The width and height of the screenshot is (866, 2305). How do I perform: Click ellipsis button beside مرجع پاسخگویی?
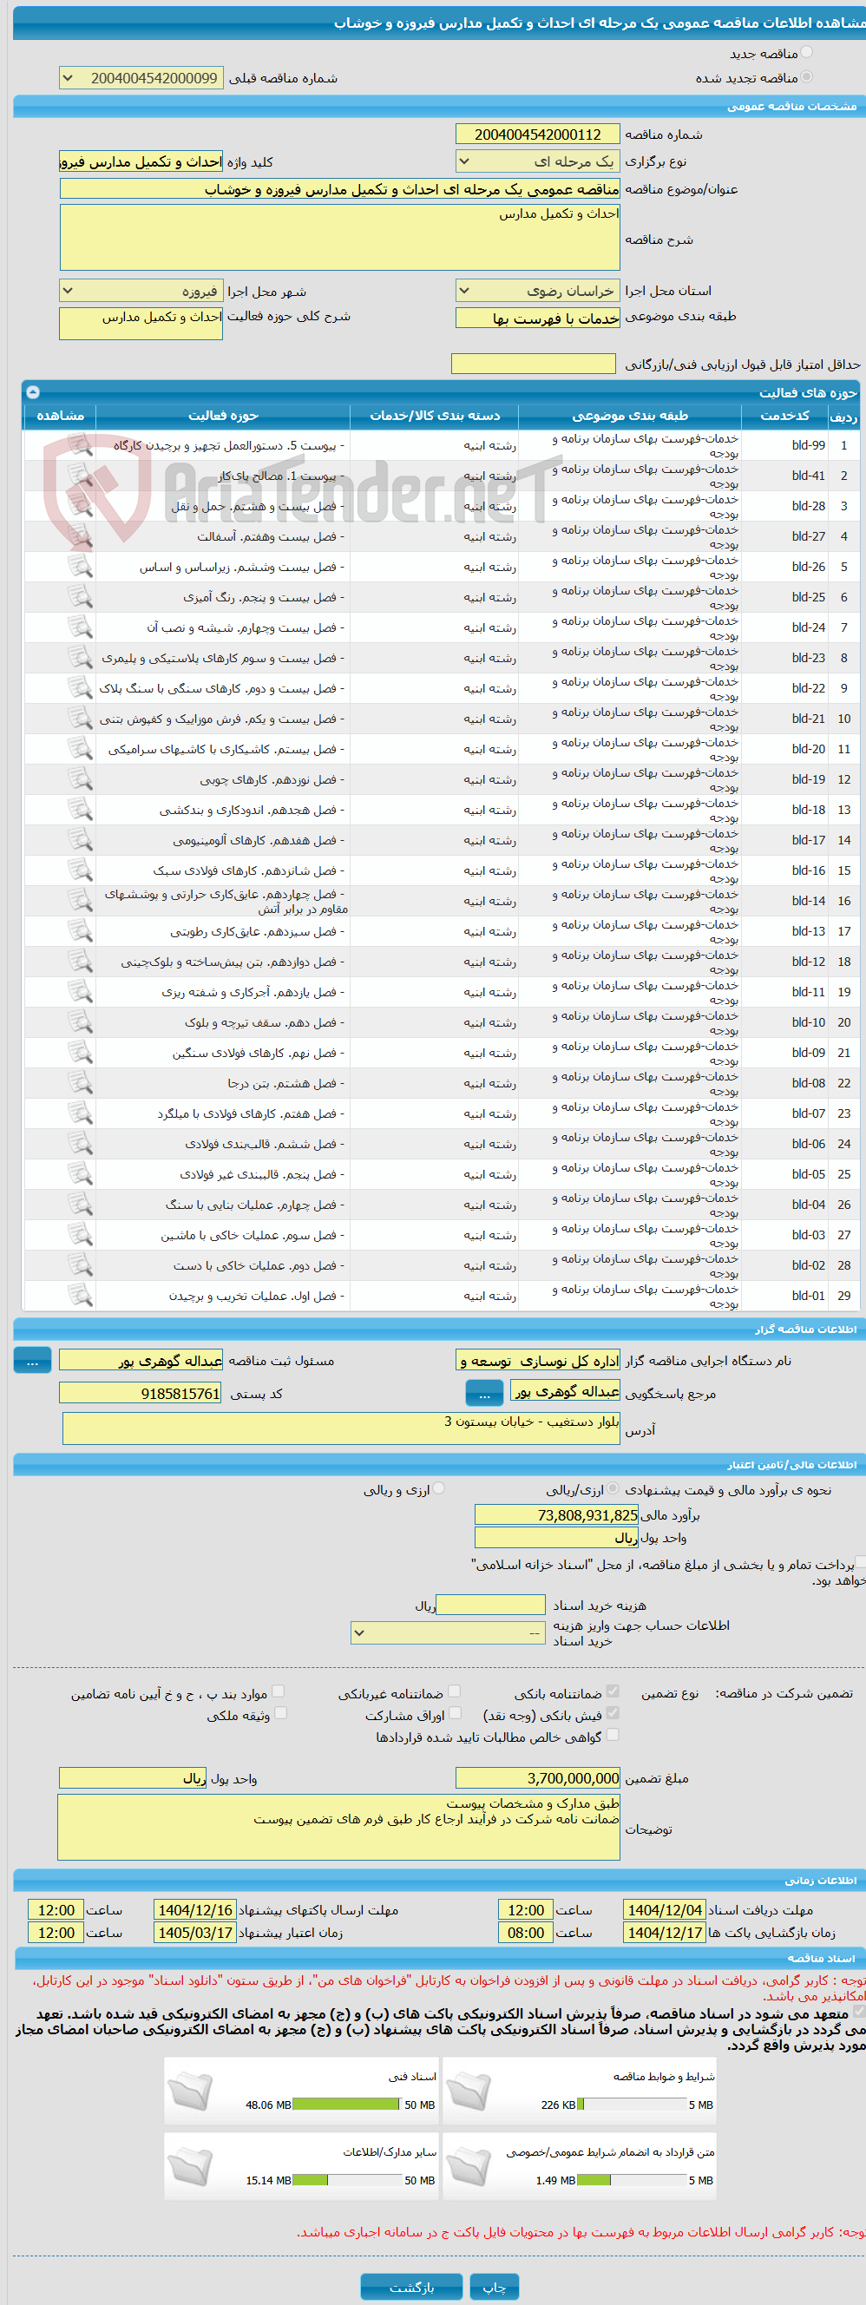[485, 1393]
